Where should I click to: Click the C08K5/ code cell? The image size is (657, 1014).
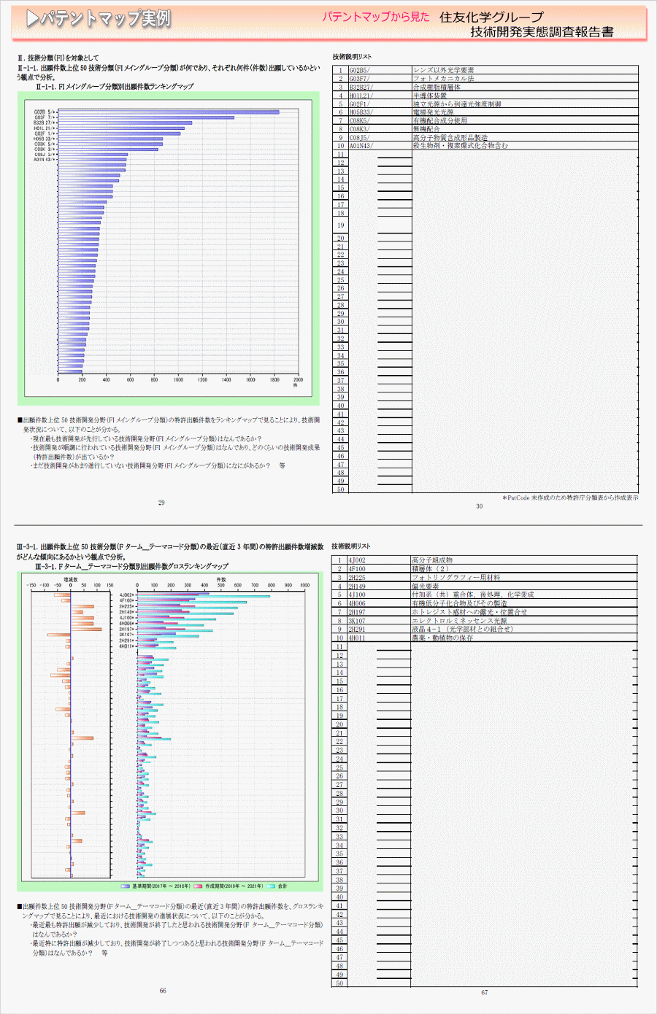pyautogui.click(x=380, y=120)
